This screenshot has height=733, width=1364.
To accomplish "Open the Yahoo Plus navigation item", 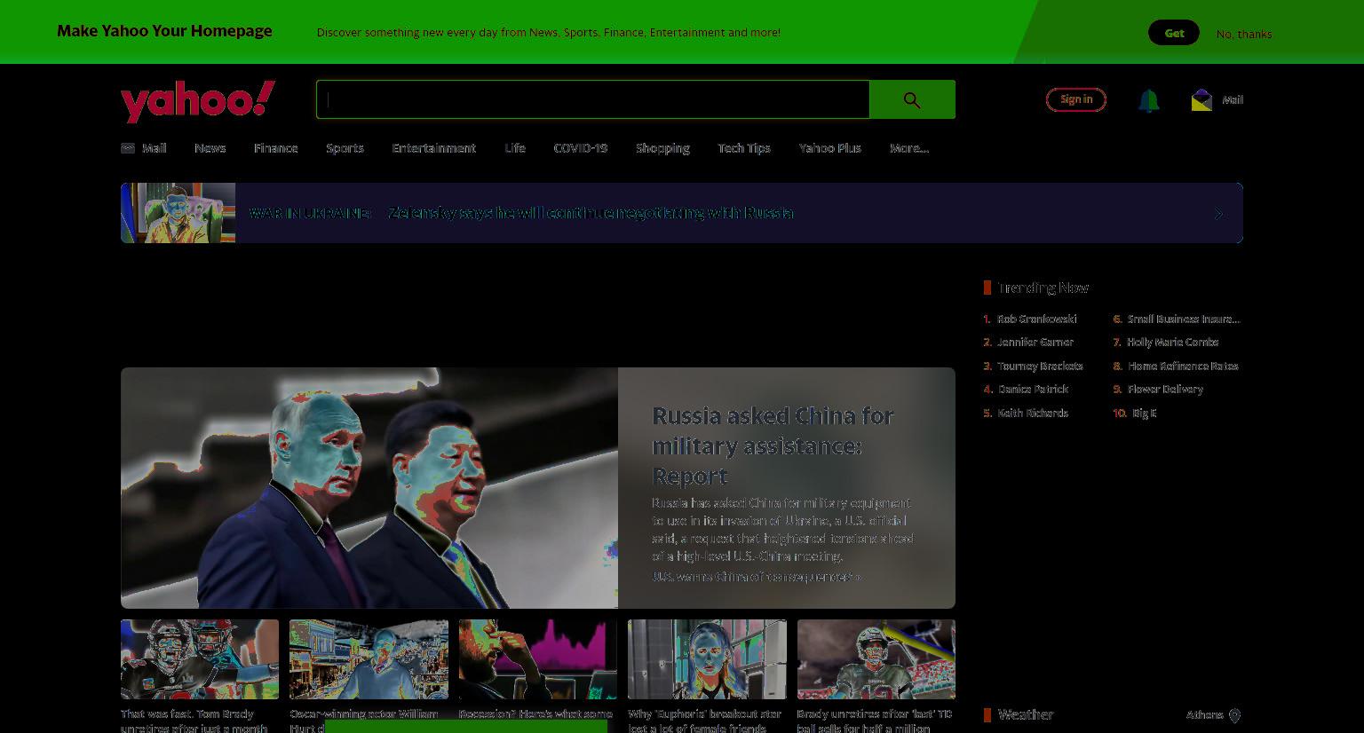I will coord(829,148).
